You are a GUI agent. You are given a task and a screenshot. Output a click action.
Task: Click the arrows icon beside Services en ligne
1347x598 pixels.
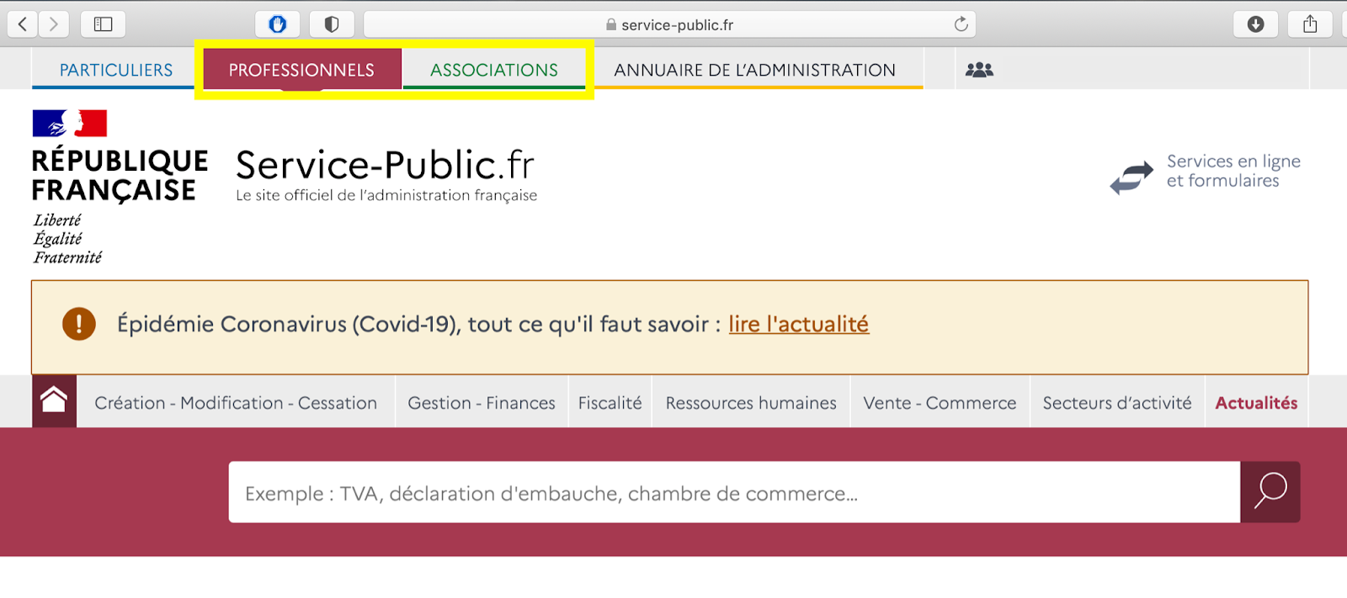point(1131,177)
